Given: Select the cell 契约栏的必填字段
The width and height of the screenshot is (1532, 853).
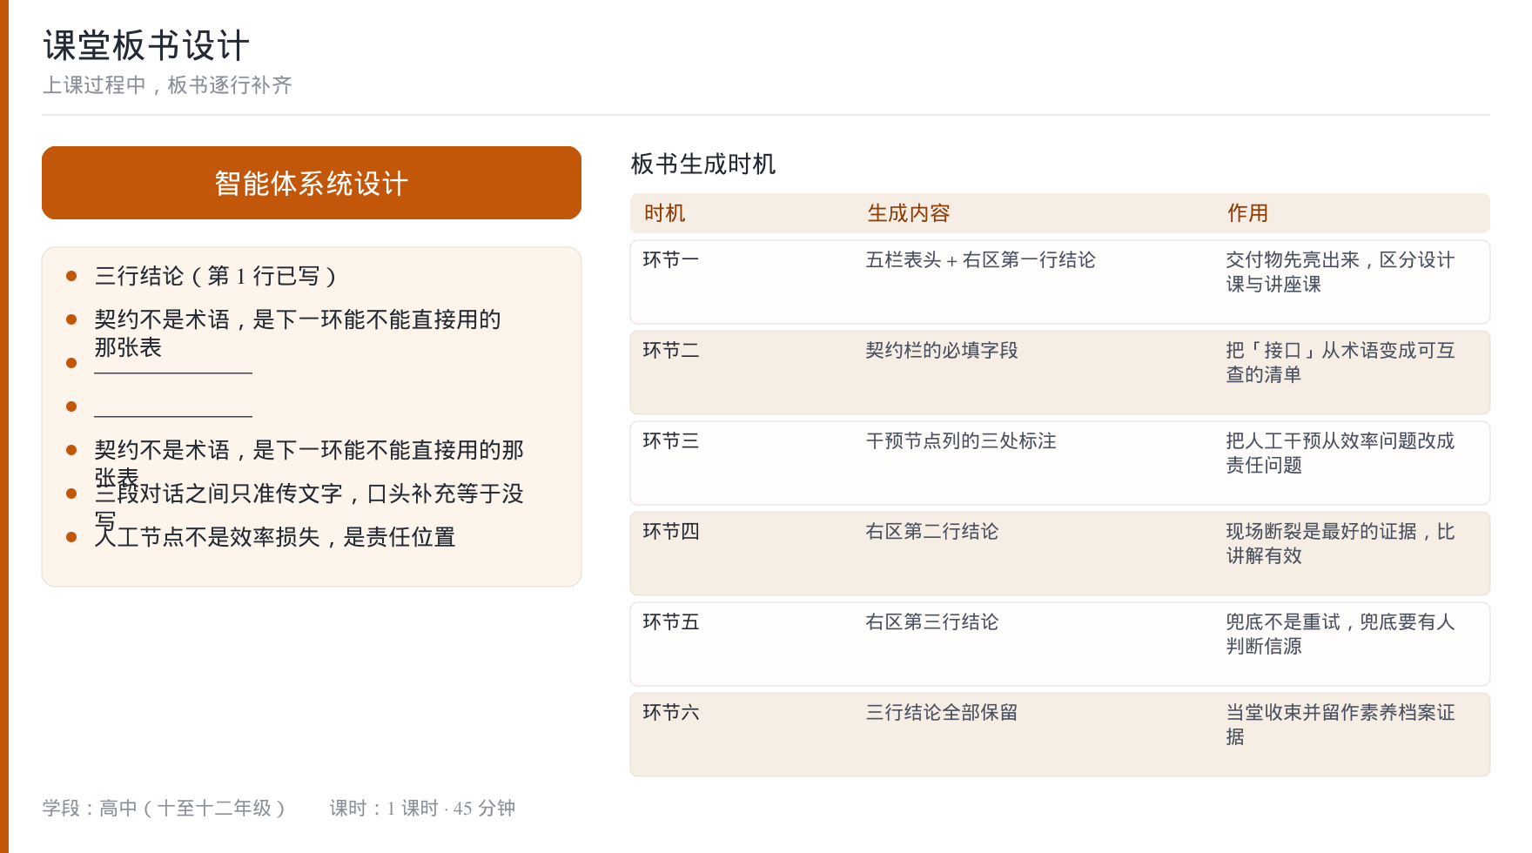Looking at the screenshot, I should (942, 350).
